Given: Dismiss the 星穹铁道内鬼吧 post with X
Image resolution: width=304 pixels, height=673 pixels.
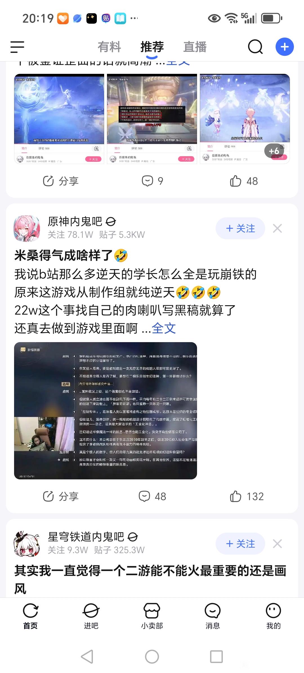Looking at the screenshot, I should pyautogui.click(x=277, y=544).
